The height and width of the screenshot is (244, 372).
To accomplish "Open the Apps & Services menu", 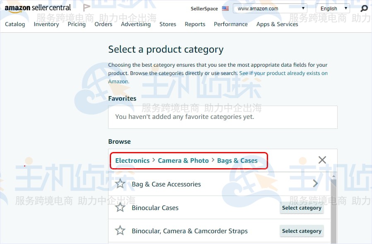I will 277,24.
